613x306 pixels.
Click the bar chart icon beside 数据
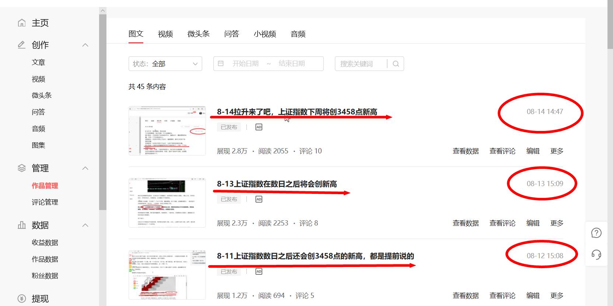click(22, 225)
